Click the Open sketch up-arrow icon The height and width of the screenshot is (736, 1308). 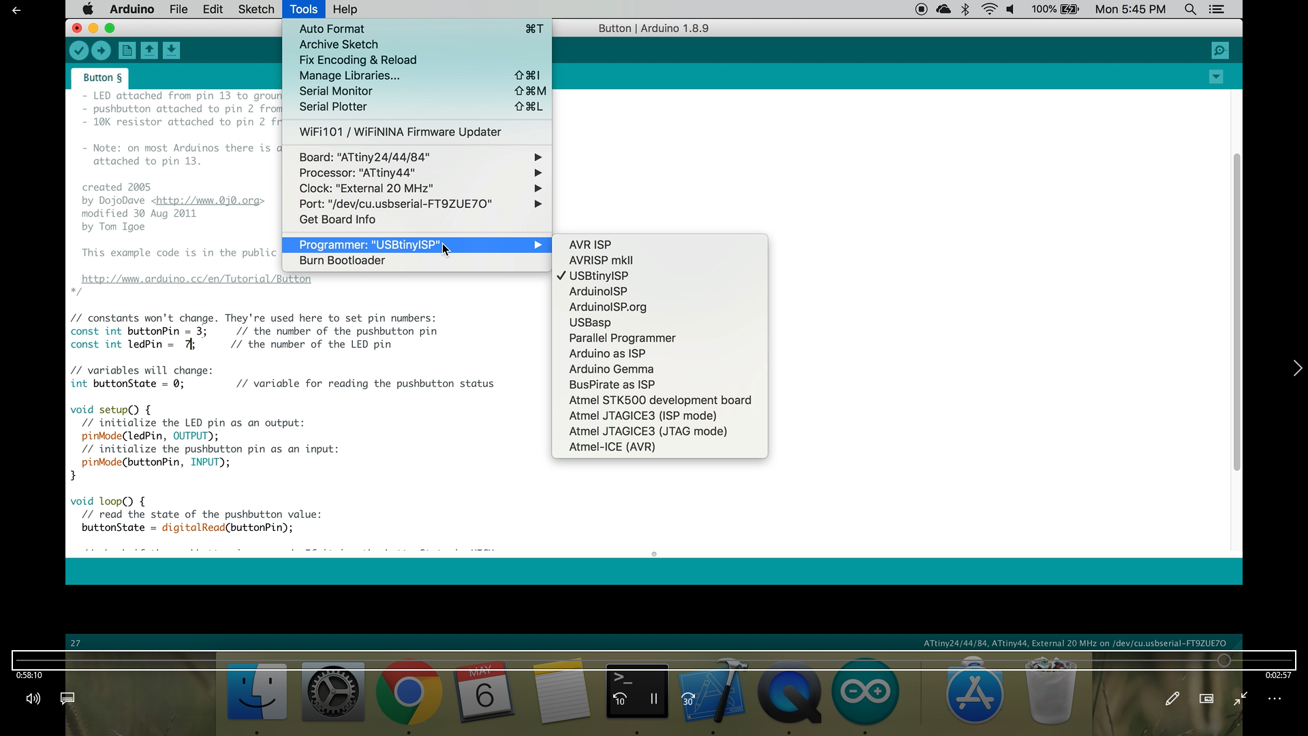pos(149,50)
